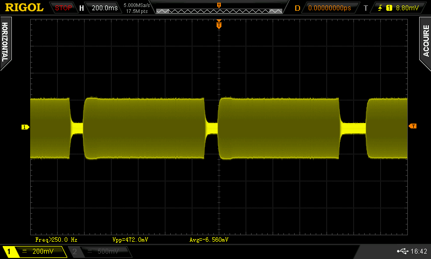
Task: Click the trigger source channel 1 badge
Action: (x=389, y=8)
